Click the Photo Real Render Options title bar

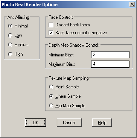[x=65, y=5]
